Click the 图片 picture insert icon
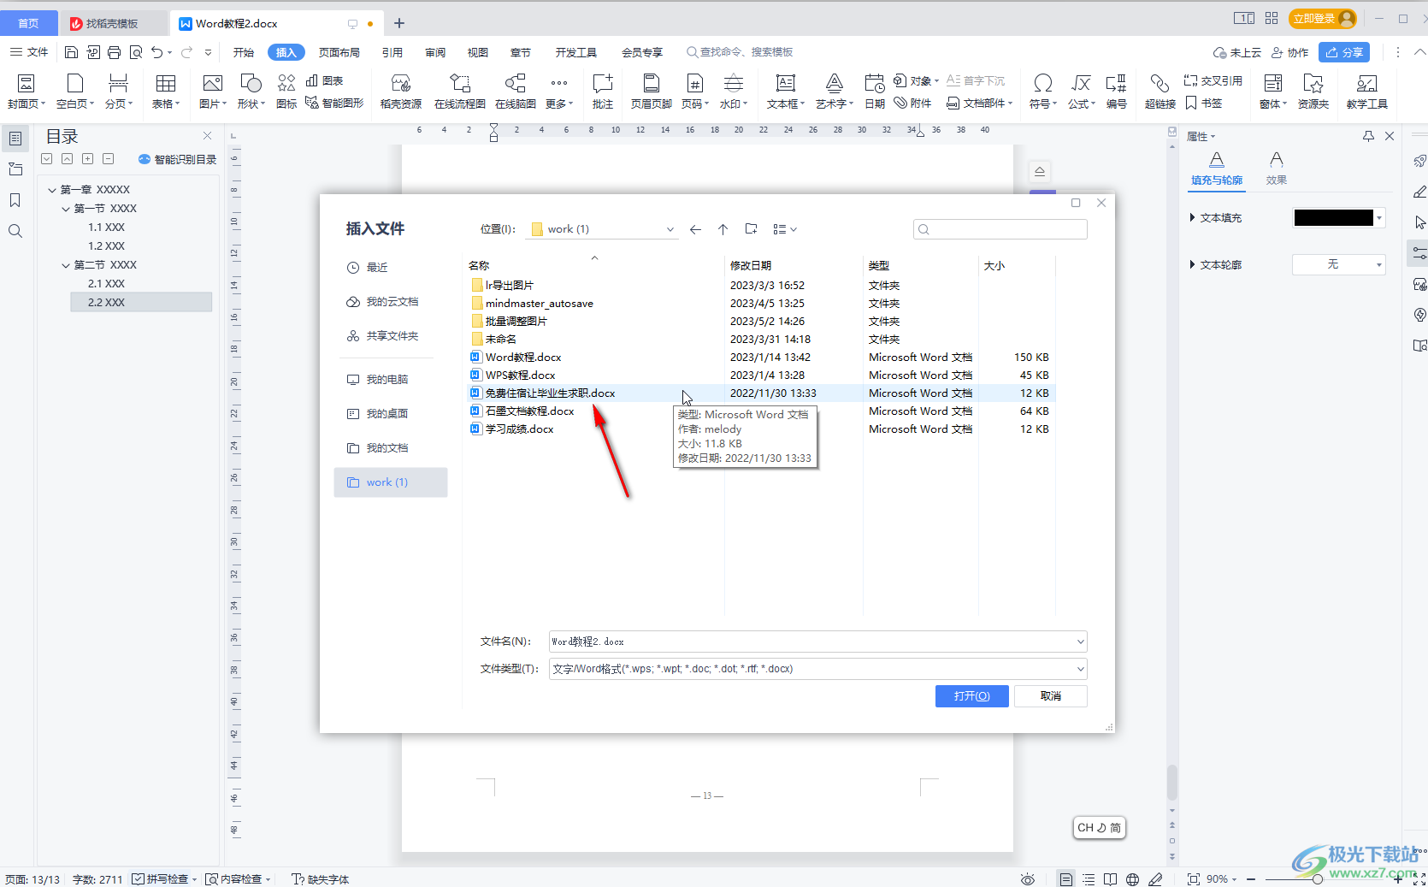Image resolution: width=1428 pixels, height=887 pixels. coord(212,83)
